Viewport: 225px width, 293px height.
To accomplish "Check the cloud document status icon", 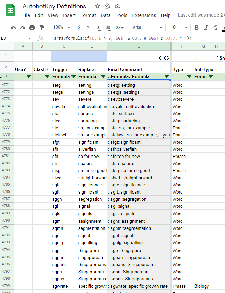I will [117, 6].
